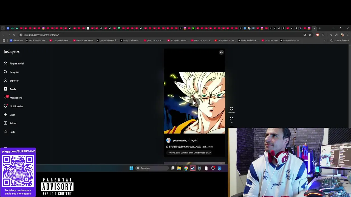Screen dimensions: 351x197
Task: Click Seguir to follow gokulendario_
Action: click(194, 141)
